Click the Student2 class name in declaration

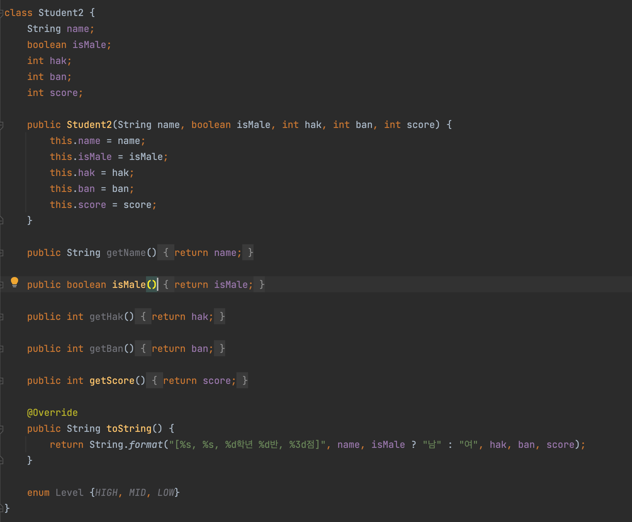pyautogui.click(x=61, y=13)
